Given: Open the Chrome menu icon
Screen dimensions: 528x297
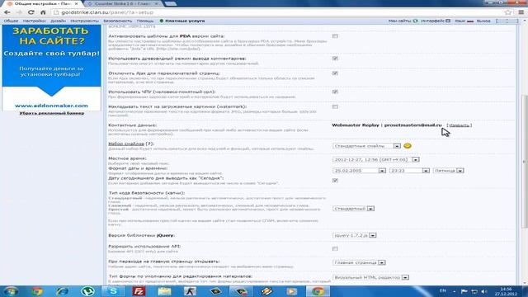Looking at the screenshot, I should point(521,12).
